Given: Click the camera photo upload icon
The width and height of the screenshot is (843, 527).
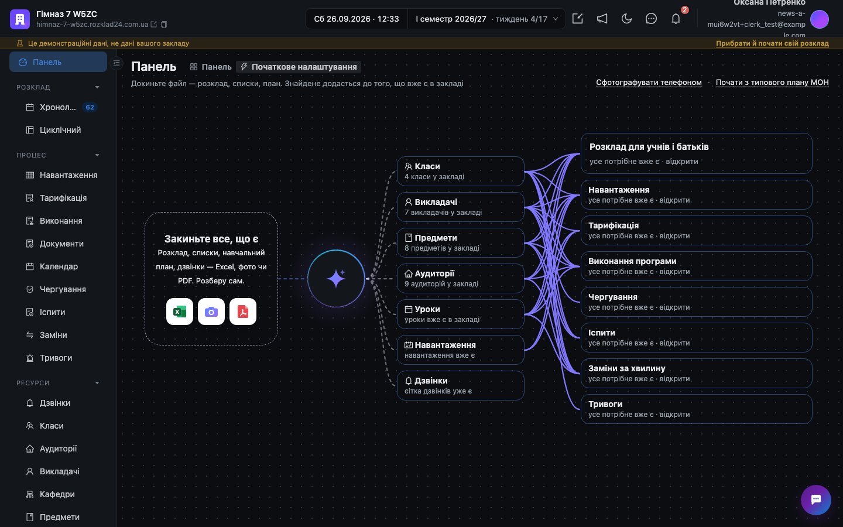Looking at the screenshot, I should coord(211,312).
